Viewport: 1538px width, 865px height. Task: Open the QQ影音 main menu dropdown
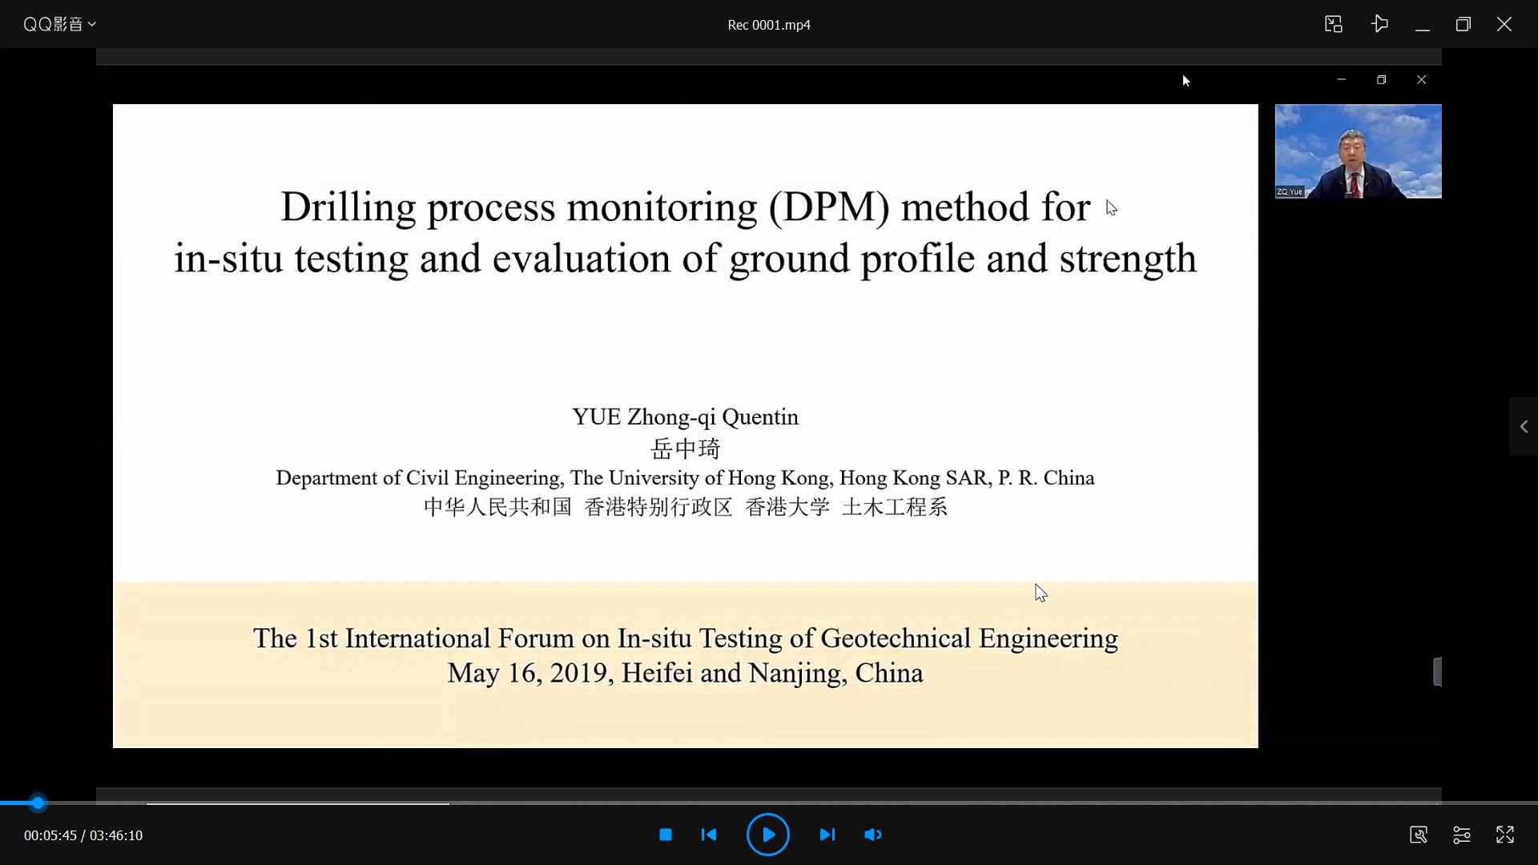pyautogui.click(x=59, y=24)
